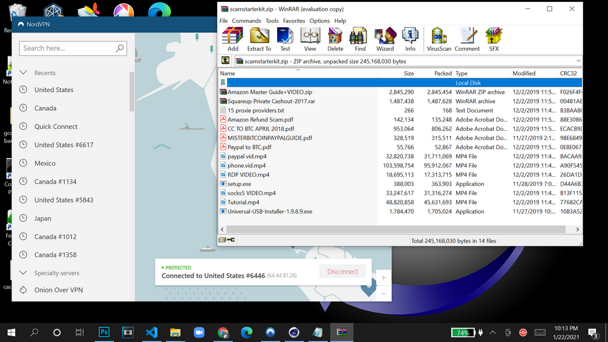Sort file list by Name column
This screenshot has width=608, height=342.
coord(298,73)
